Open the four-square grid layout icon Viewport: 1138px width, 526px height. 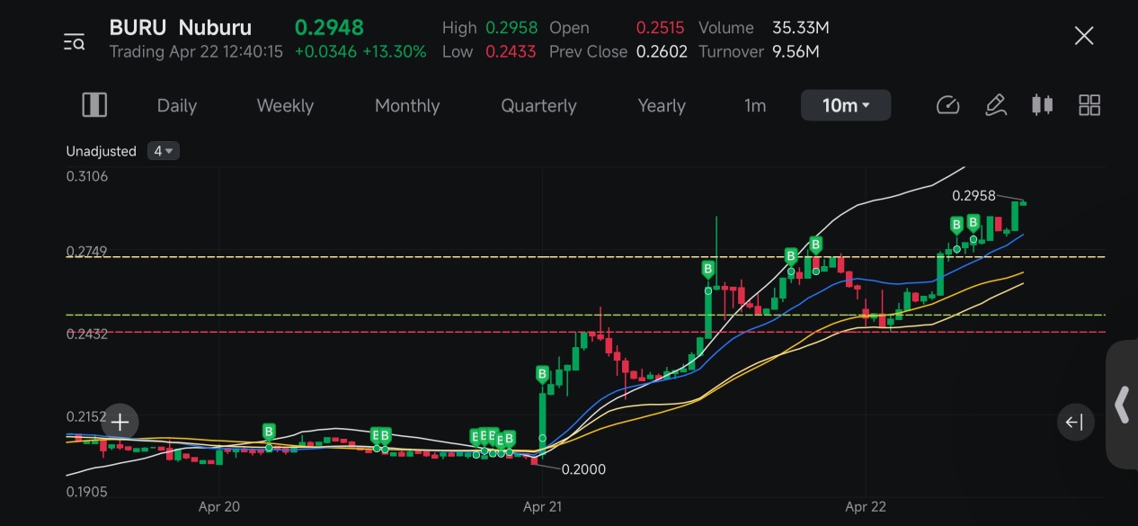(x=1089, y=105)
